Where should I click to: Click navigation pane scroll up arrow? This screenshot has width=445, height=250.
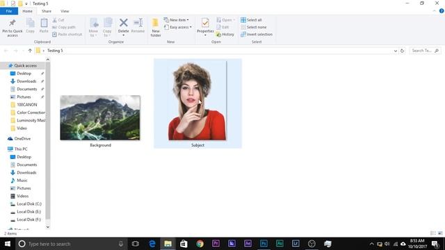48,60
